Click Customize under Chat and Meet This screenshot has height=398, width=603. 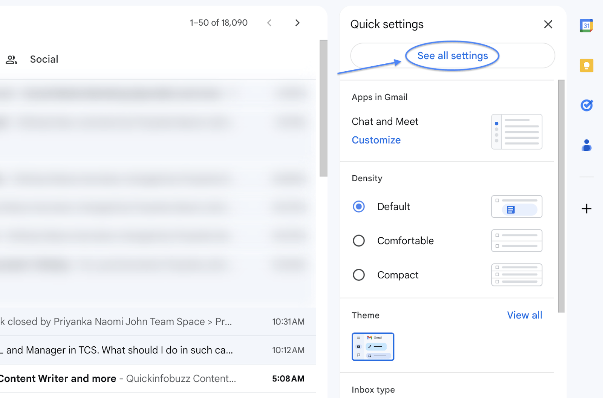376,140
